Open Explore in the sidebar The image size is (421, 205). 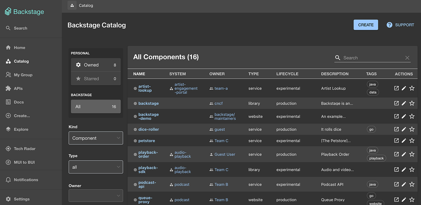(x=17, y=129)
